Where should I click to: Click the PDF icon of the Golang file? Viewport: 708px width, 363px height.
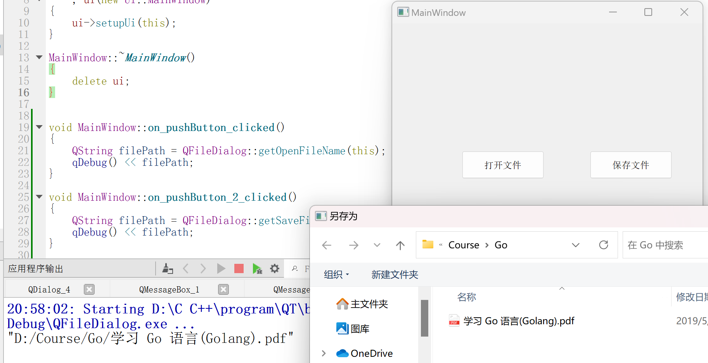(x=454, y=321)
